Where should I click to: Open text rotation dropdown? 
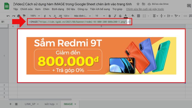tap(177, 16)
